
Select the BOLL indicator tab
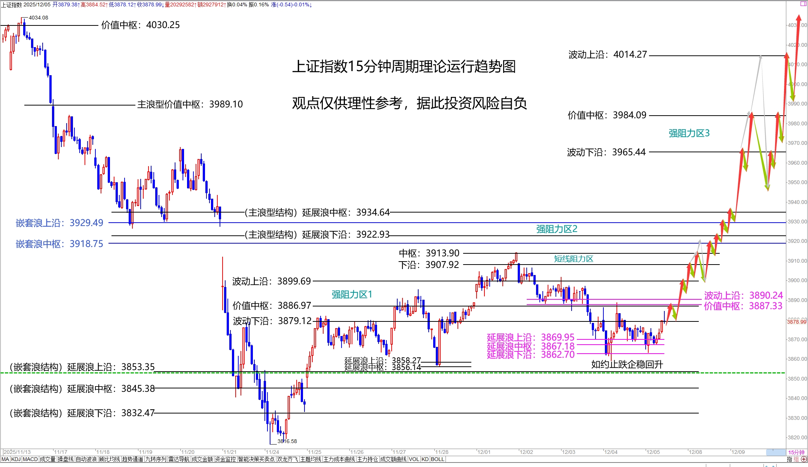coord(437,459)
